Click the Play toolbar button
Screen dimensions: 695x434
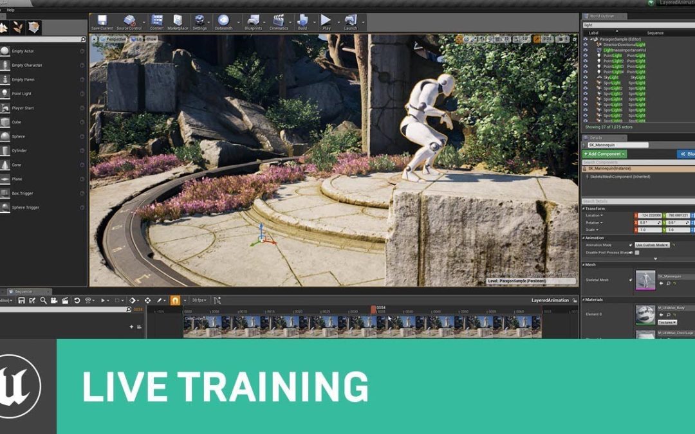coord(326,21)
